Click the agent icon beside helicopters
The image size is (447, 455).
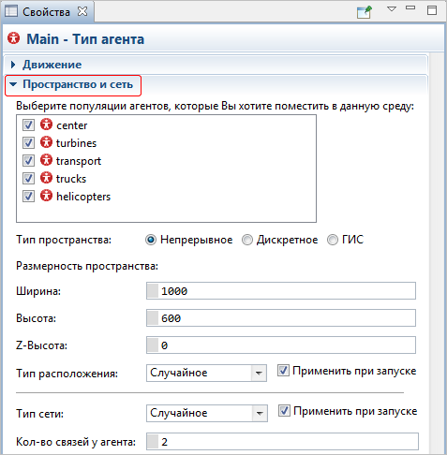click(46, 196)
